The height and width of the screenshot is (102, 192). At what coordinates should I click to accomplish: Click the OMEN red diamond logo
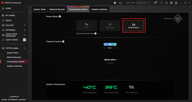(2, 3)
